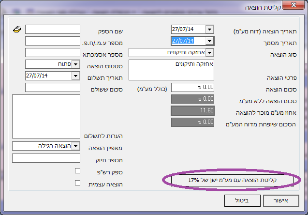Open the תאריך תשלום date dropdown

(76, 76)
